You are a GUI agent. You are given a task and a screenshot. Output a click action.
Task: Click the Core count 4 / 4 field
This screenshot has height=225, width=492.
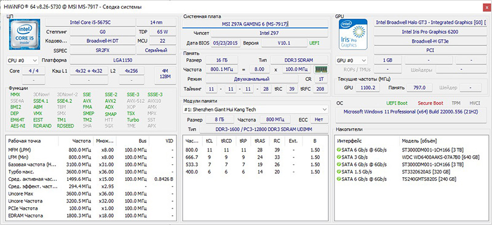pyautogui.click(x=33, y=71)
